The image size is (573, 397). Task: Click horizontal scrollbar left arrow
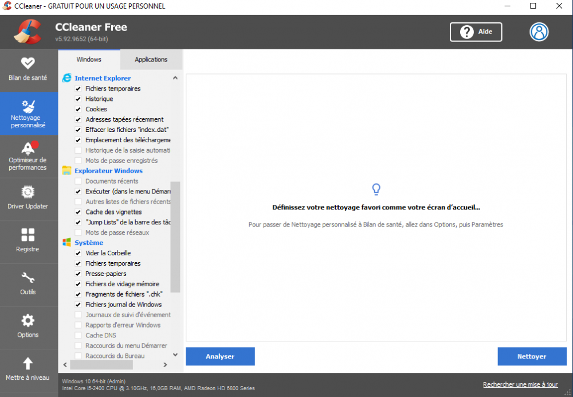point(65,364)
